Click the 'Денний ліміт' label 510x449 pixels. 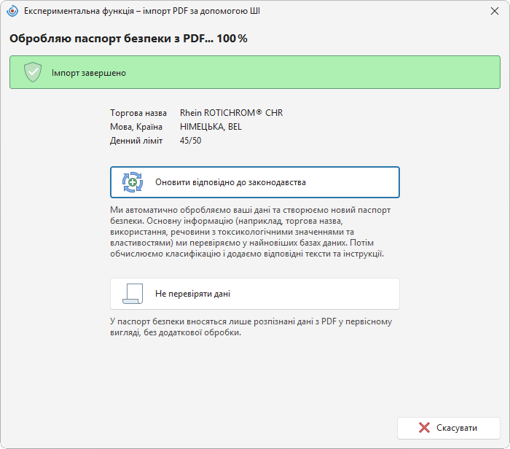[x=136, y=141]
